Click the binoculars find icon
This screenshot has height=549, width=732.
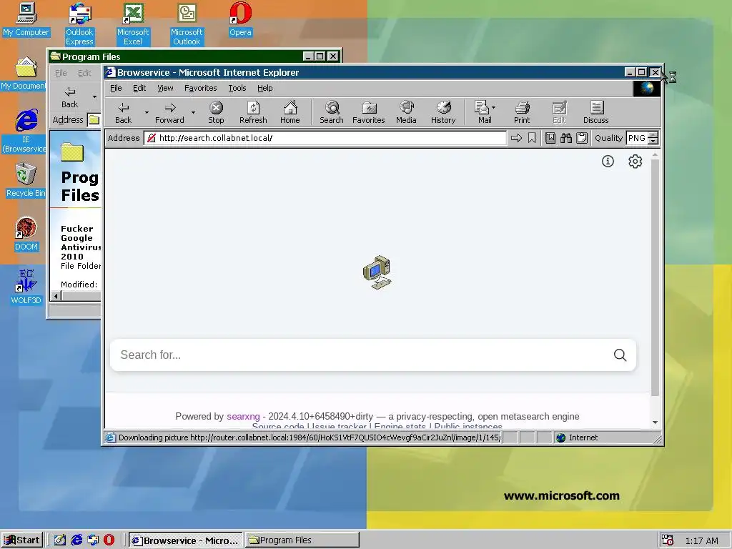tap(566, 138)
